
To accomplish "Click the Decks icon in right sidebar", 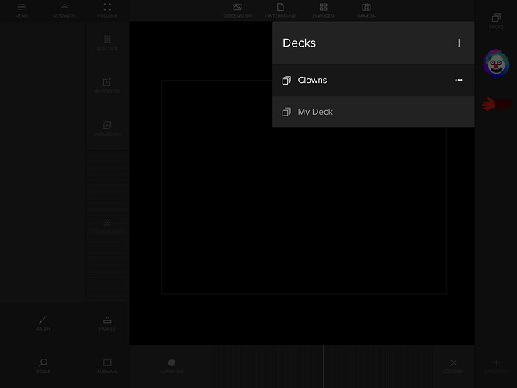I will pyautogui.click(x=495, y=19).
